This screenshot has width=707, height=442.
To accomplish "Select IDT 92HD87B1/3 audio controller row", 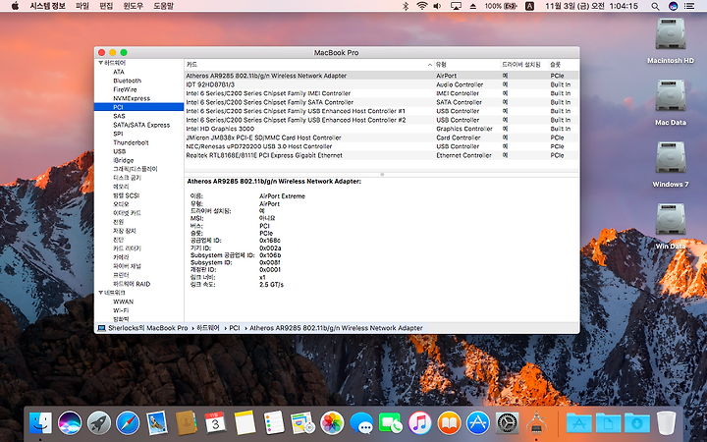I will pyautogui.click(x=381, y=84).
